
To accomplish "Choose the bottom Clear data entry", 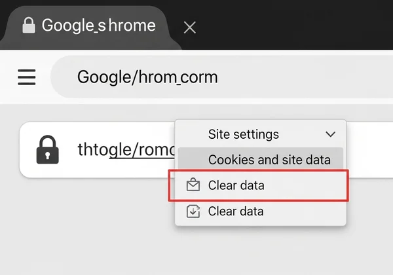I will point(261,211).
